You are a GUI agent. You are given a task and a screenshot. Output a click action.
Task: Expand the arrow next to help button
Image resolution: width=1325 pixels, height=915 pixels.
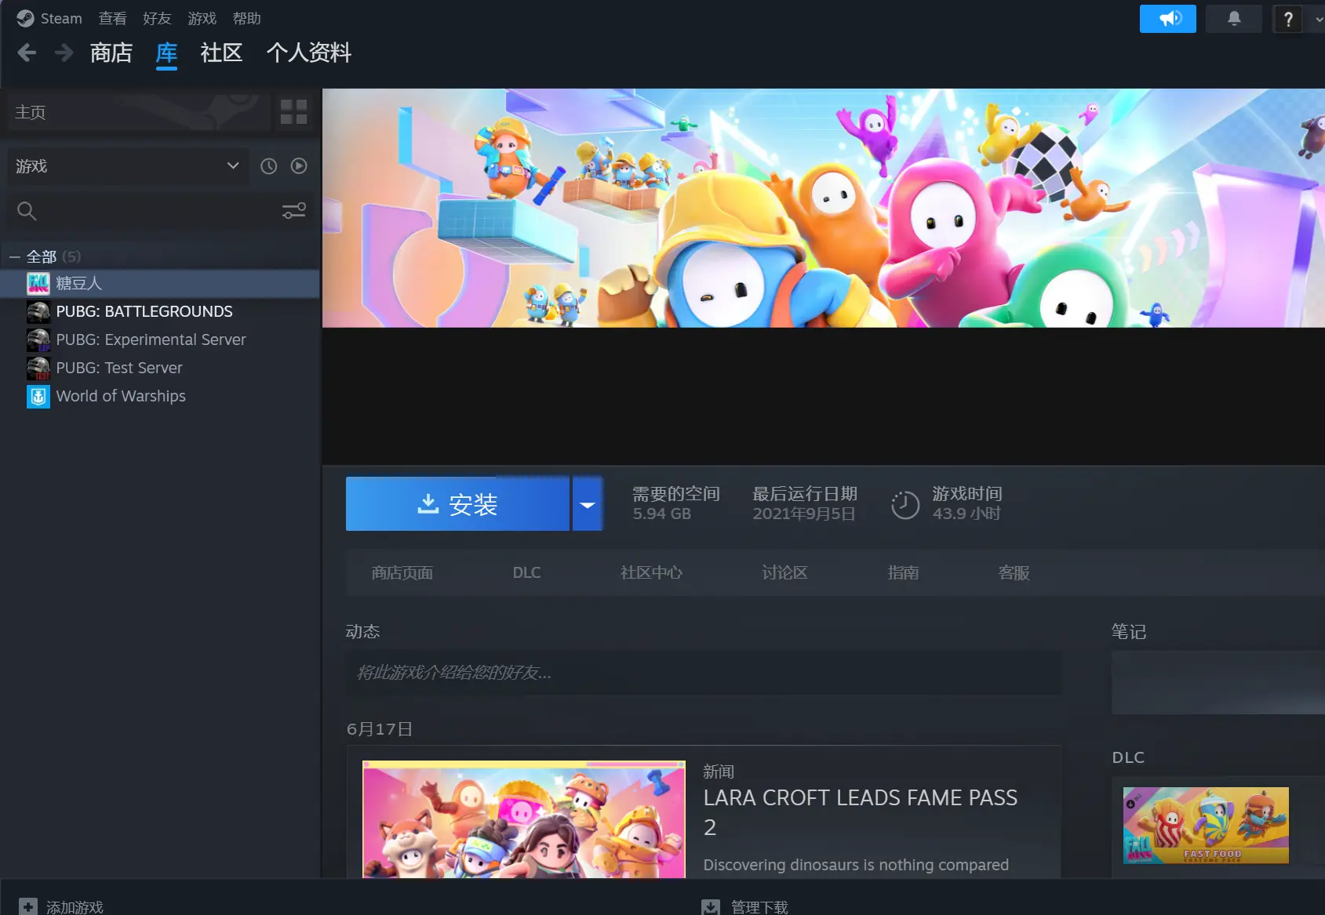1318,19
